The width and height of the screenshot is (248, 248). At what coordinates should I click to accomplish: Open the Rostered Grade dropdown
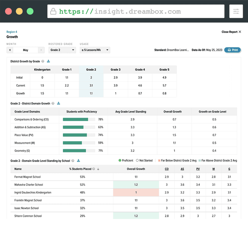click(x=62, y=50)
